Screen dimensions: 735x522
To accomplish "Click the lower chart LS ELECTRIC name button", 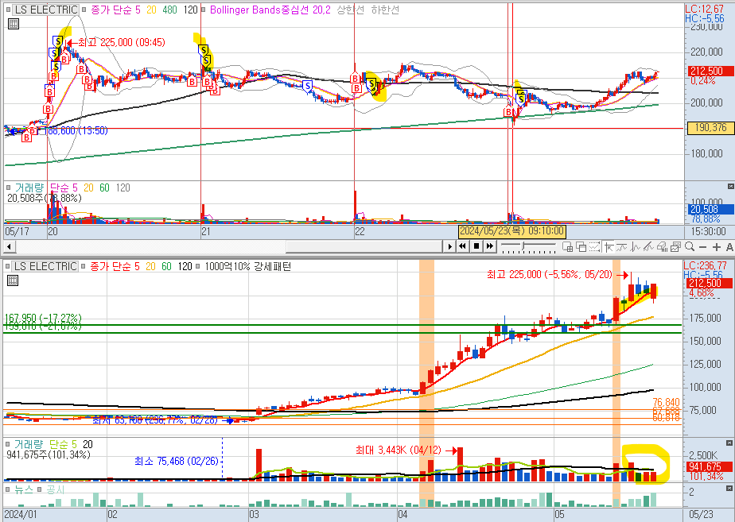I will coord(45,266).
